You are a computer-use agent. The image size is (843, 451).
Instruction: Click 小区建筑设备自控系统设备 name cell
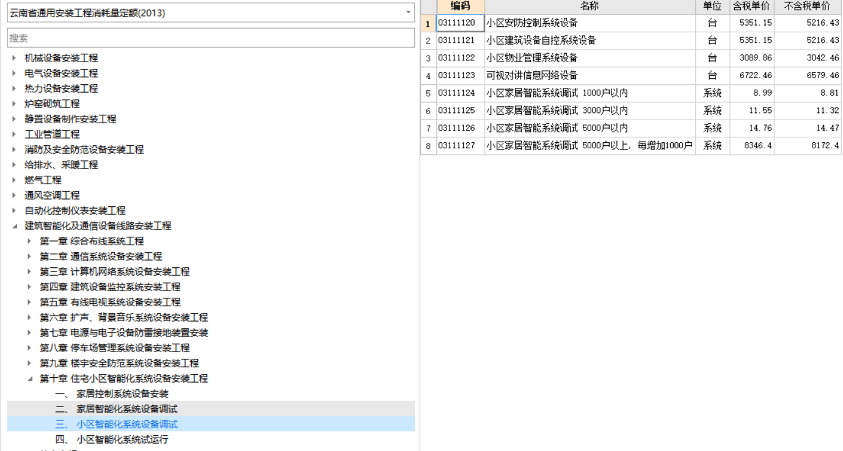pyautogui.click(x=590, y=40)
